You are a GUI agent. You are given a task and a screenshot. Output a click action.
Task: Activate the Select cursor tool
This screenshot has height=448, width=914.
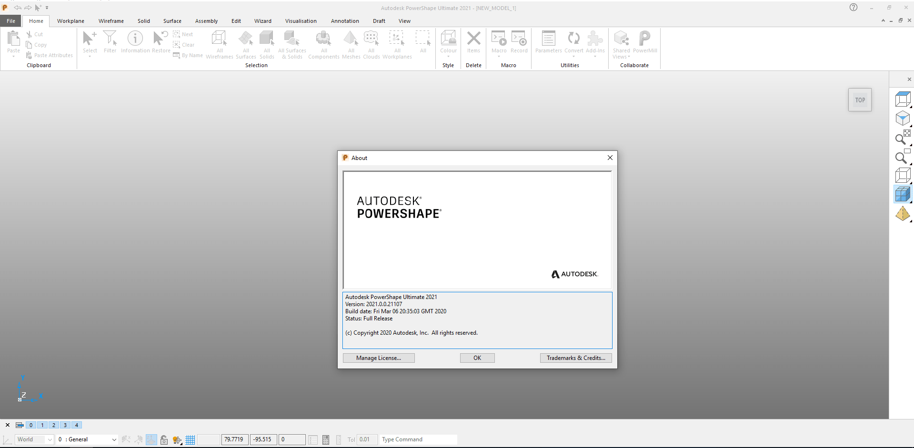tap(90, 38)
